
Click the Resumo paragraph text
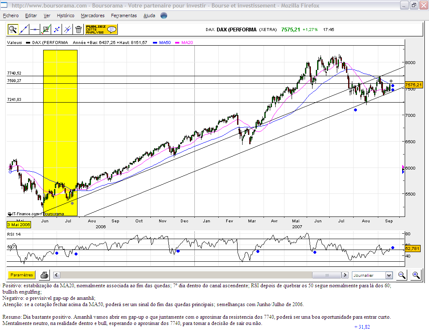[x=197, y=320]
